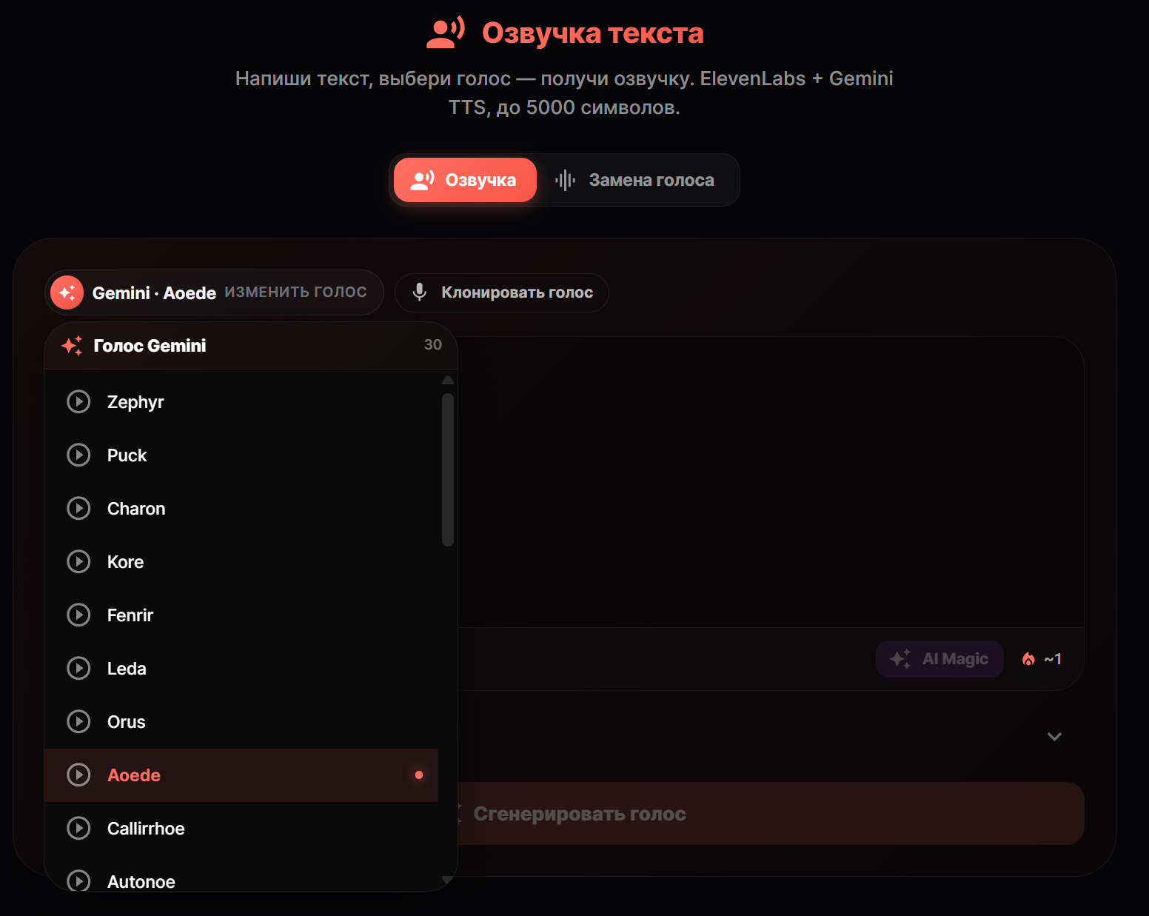Click the flame credits cost icon

point(1028,659)
